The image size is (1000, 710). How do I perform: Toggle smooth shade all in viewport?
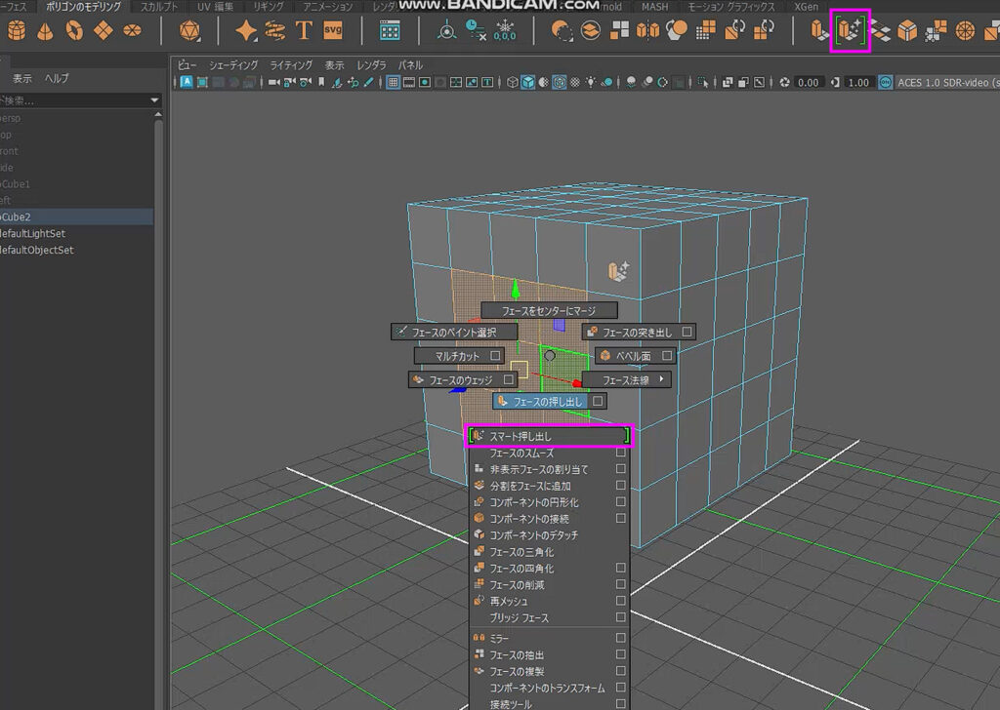pyautogui.click(x=528, y=82)
